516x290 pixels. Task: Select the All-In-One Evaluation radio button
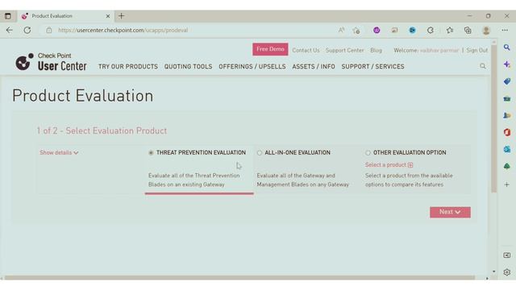pos(260,153)
